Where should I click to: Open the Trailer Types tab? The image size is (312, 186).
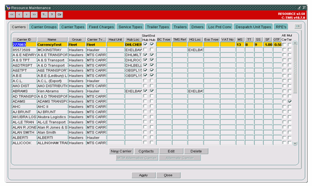click(158, 27)
